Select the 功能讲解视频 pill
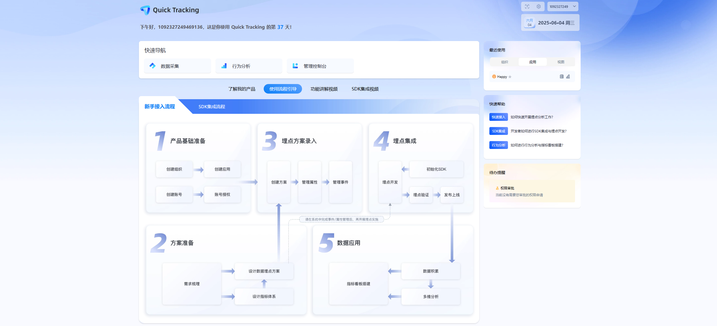Image resolution: width=717 pixels, height=326 pixels. (324, 89)
